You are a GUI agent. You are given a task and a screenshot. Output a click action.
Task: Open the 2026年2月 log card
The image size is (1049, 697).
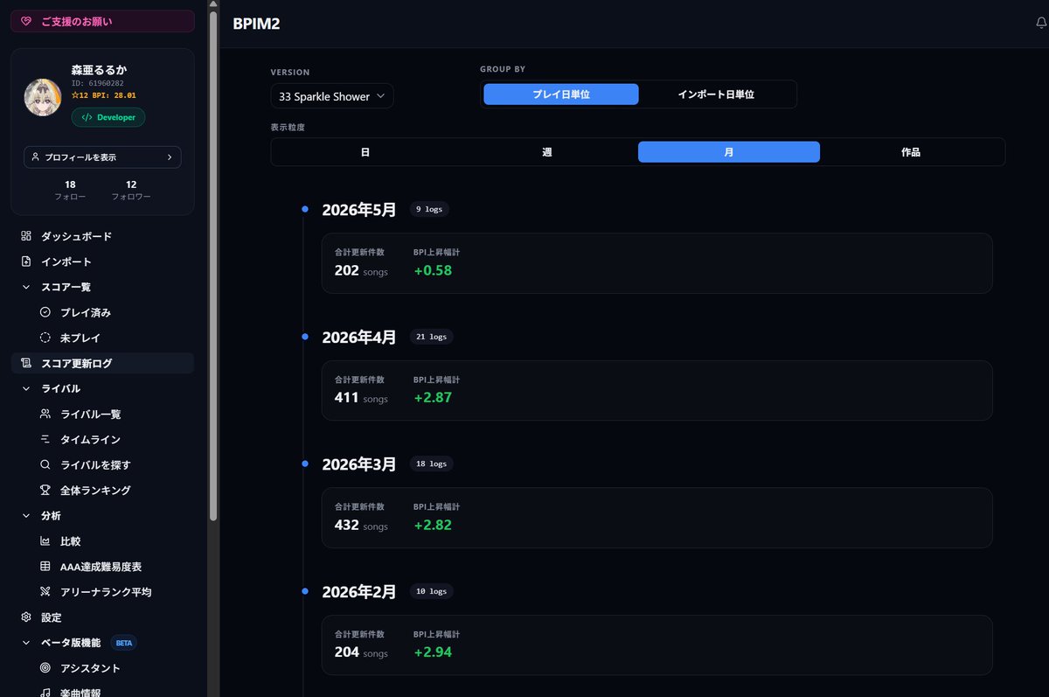(x=656, y=645)
